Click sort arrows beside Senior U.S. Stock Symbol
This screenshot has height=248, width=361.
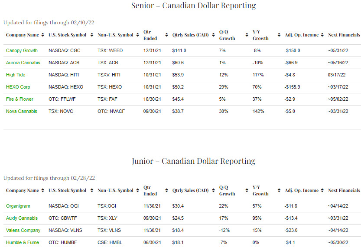(90, 35)
